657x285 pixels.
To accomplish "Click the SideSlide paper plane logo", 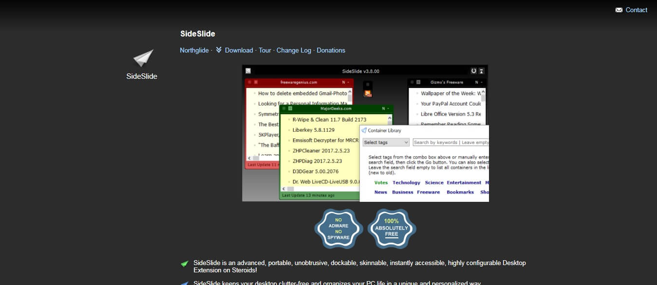I will pos(143,58).
